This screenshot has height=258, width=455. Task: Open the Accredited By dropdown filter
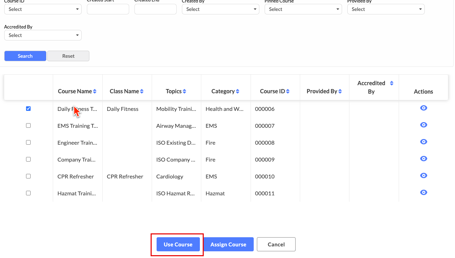coord(43,35)
